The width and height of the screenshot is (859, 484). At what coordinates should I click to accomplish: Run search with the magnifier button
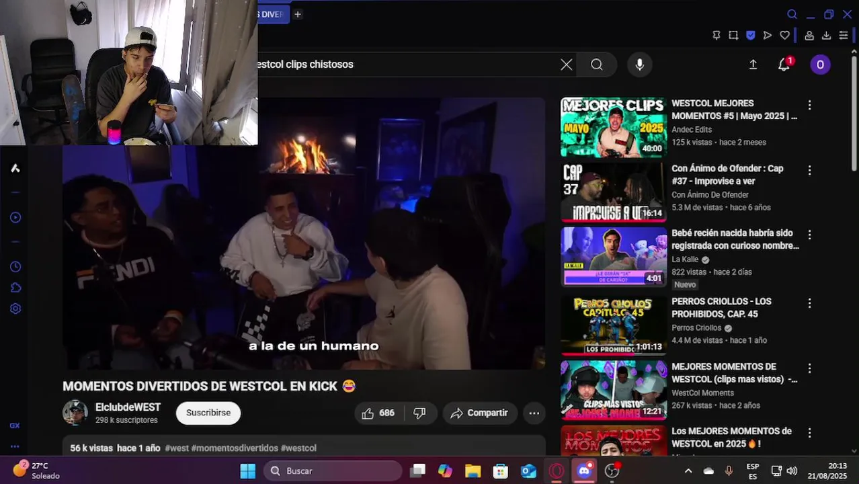pos(597,65)
